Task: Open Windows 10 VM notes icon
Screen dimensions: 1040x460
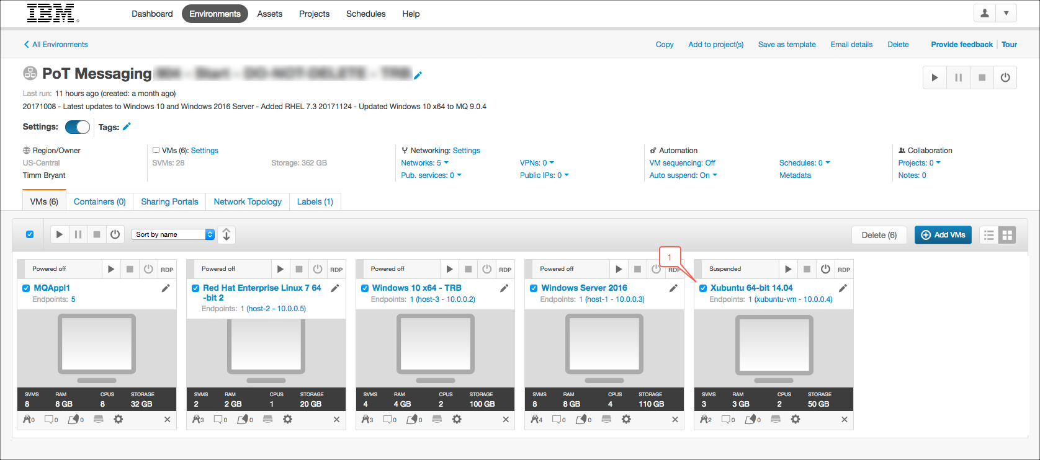Action: pos(390,420)
